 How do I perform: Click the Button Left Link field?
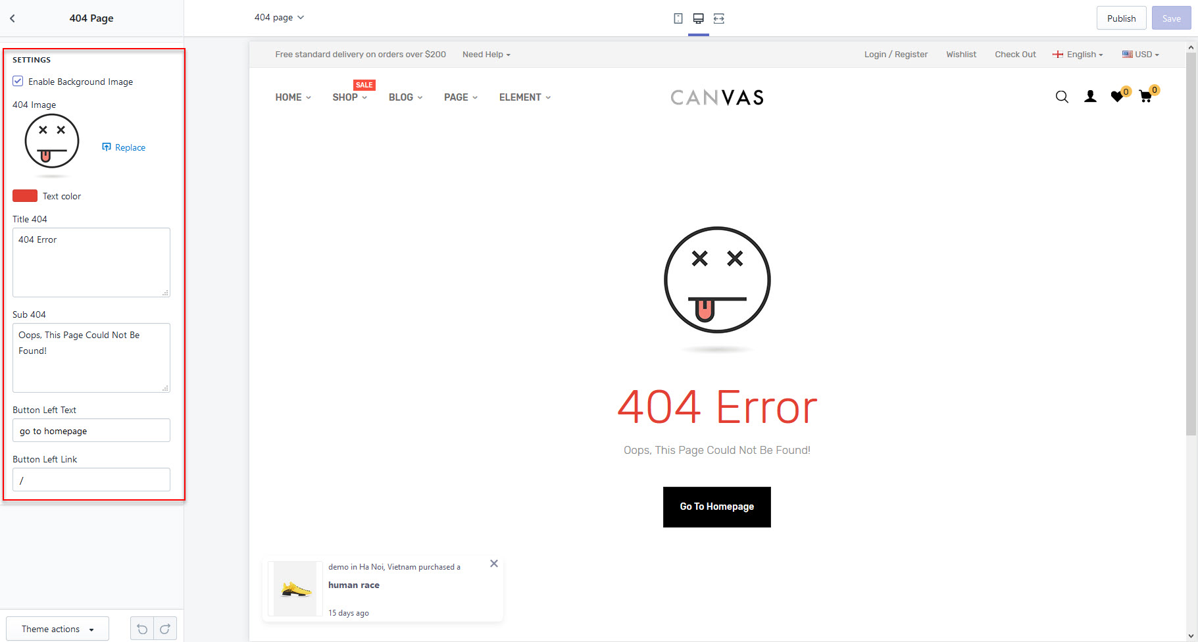[x=91, y=480]
